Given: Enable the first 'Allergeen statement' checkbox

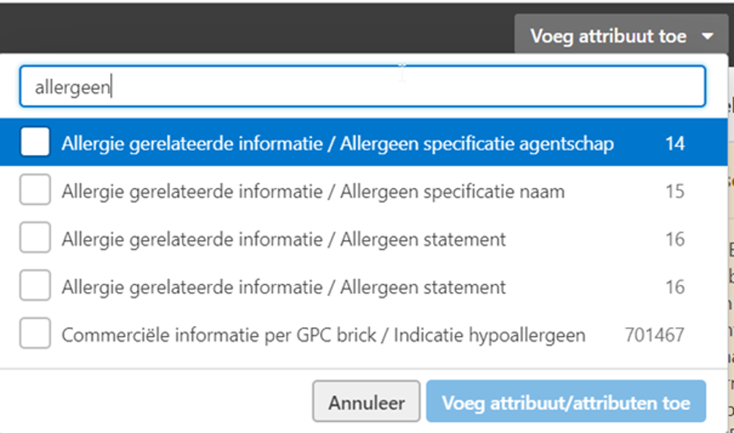Looking at the screenshot, I should point(35,239).
